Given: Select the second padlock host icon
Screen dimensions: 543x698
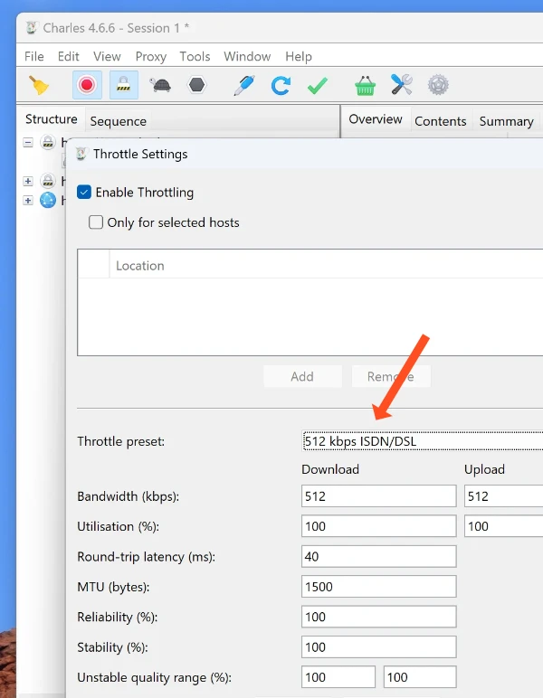Looking at the screenshot, I should coord(48,181).
